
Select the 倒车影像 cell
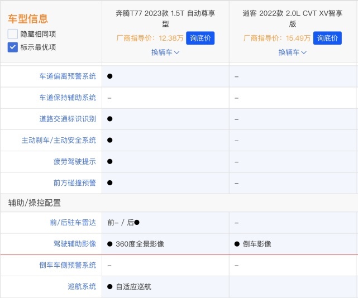tap(293, 244)
